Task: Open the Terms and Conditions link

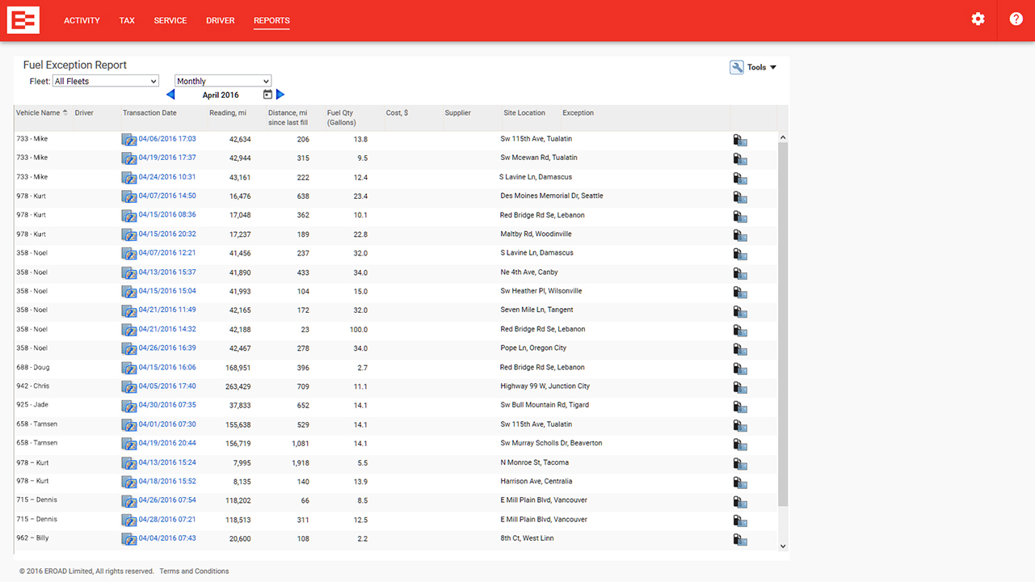Action: coord(194,571)
